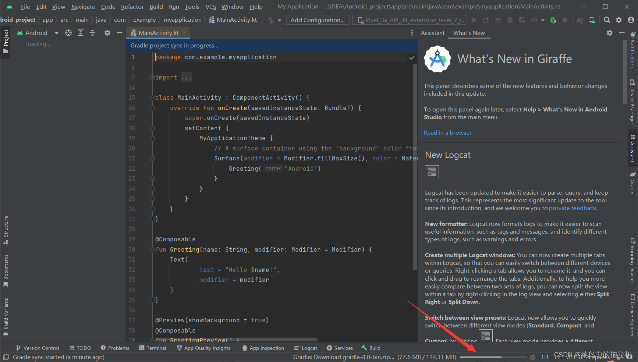Click the Make Project hammer icon
This screenshot has width=638, height=362.
tap(271, 20)
